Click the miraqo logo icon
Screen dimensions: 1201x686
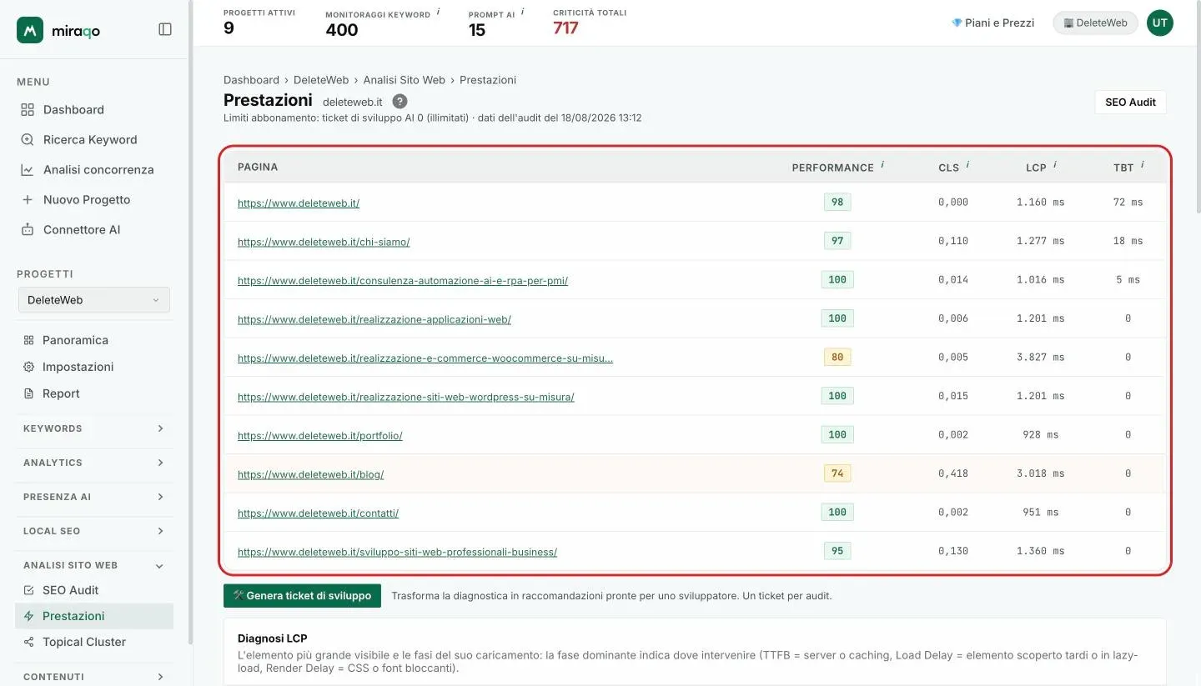point(30,30)
